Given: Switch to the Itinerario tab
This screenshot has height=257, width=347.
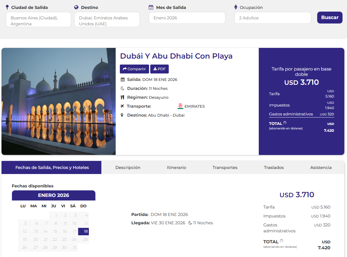Looking at the screenshot, I should (176, 167).
